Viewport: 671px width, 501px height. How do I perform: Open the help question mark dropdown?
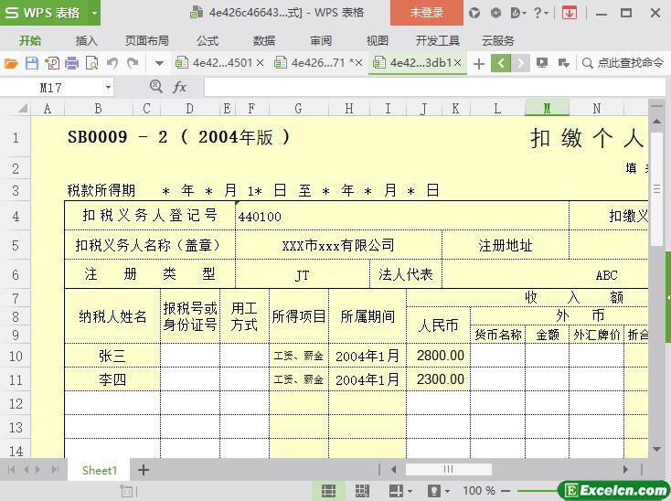pyautogui.click(x=541, y=14)
